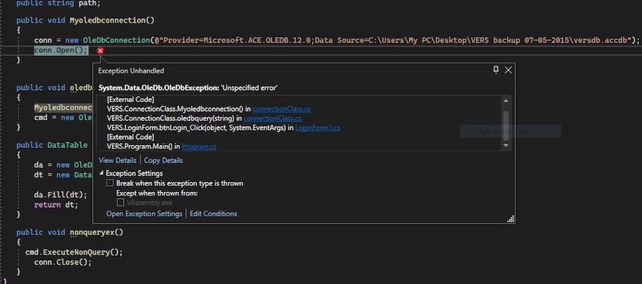The image size is (642, 284).
Task: Click the popup corner resize grip
Action: click(x=511, y=219)
